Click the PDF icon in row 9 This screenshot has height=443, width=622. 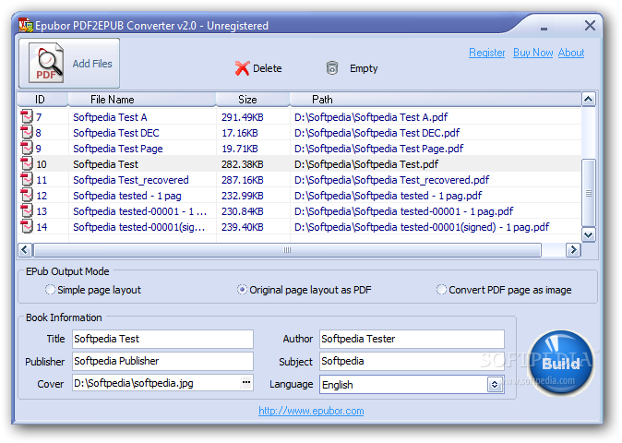click(27, 148)
